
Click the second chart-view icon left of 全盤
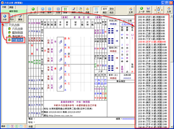pyautogui.click(x=49, y=10)
